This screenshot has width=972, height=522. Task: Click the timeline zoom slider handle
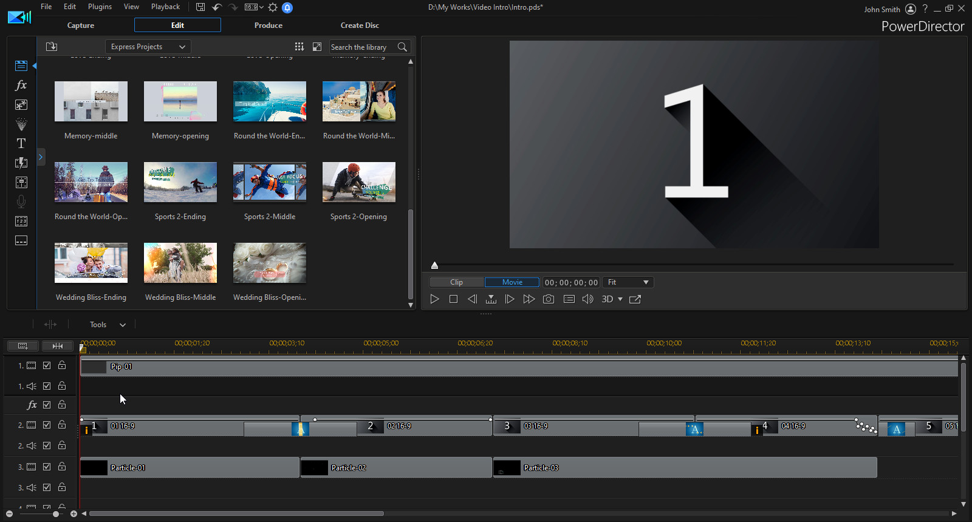(56, 514)
